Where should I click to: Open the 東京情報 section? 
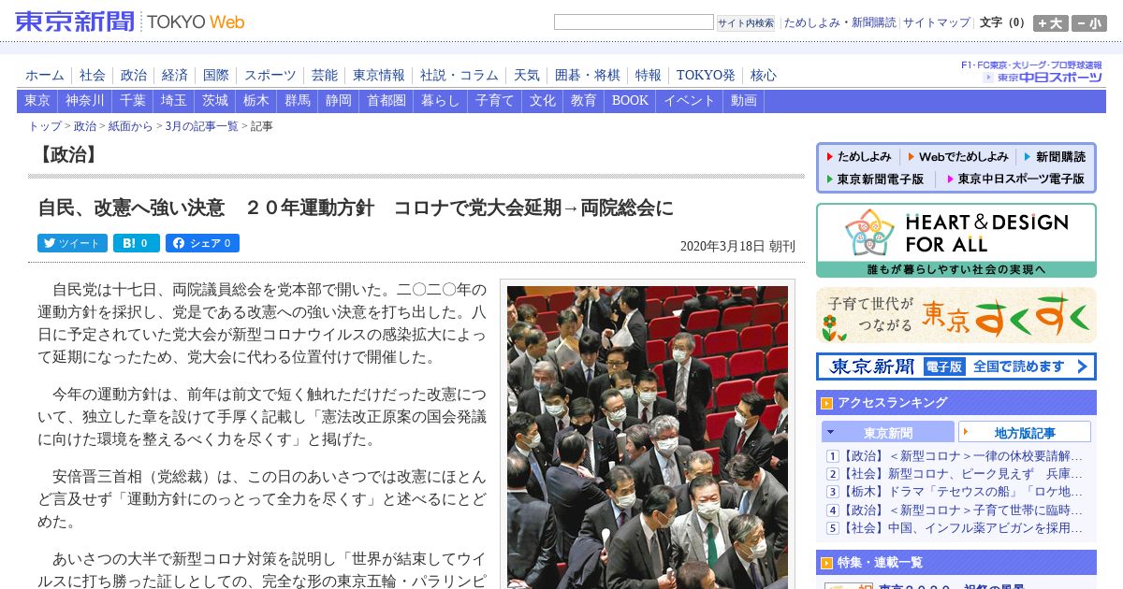[379, 76]
